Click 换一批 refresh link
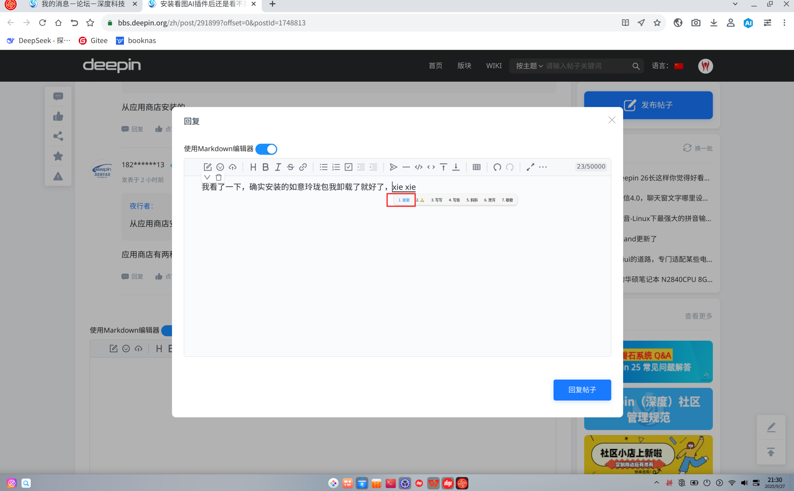Screen dimensions: 794x491 pos(698,148)
